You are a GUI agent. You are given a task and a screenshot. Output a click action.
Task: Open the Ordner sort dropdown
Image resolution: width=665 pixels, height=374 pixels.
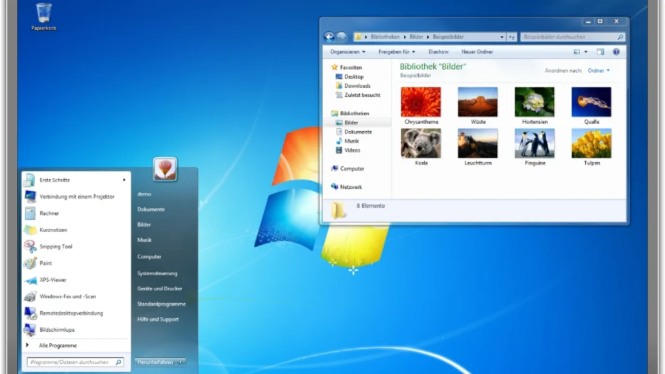pyautogui.click(x=598, y=70)
